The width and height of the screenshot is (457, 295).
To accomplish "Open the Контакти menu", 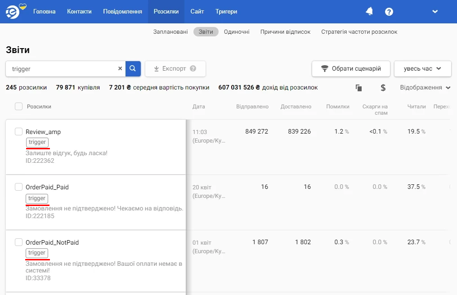I will click(79, 11).
